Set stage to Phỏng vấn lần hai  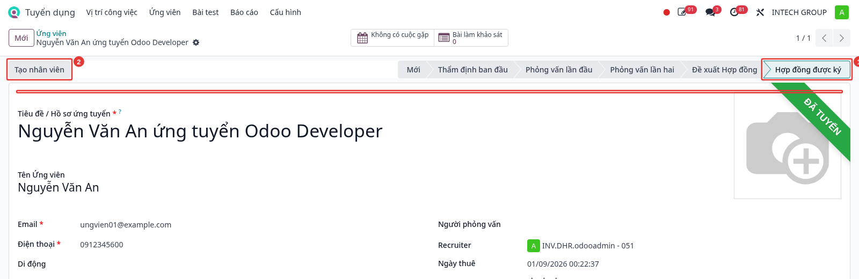[x=642, y=70]
